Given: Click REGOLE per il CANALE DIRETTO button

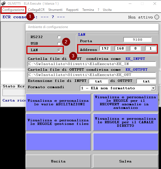Looking at the screenshot, I should coord(125,122).
